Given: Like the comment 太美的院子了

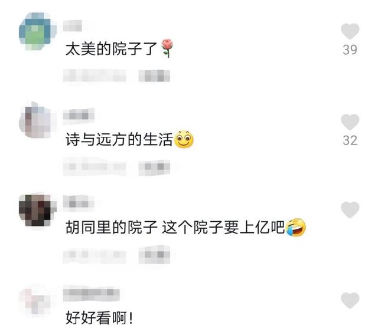Looking at the screenshot, I should 350,31.
